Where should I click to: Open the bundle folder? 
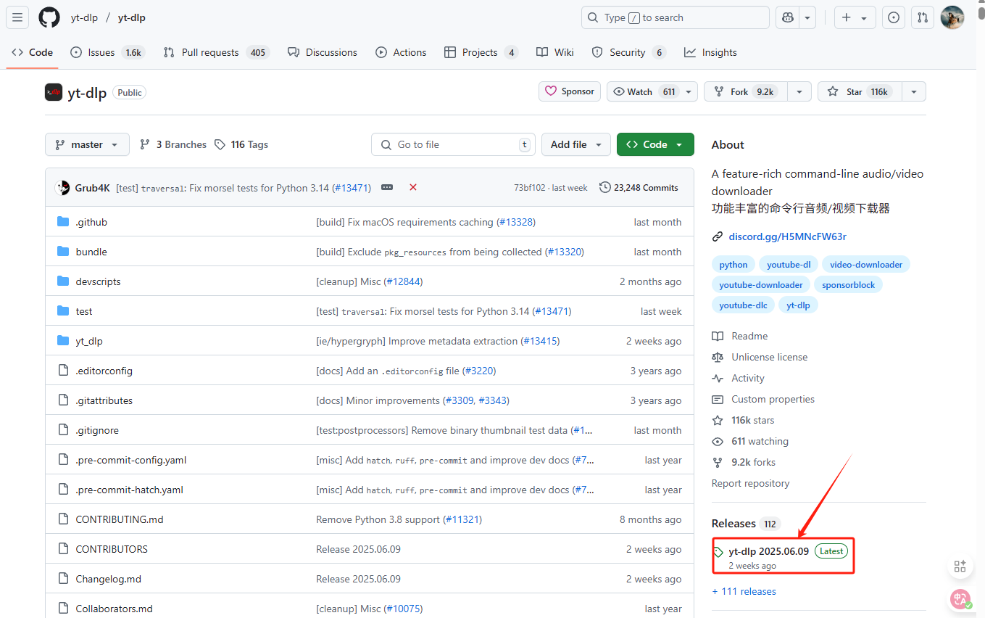point(91,252)
